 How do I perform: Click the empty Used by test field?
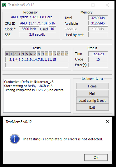tap(98, 34)
